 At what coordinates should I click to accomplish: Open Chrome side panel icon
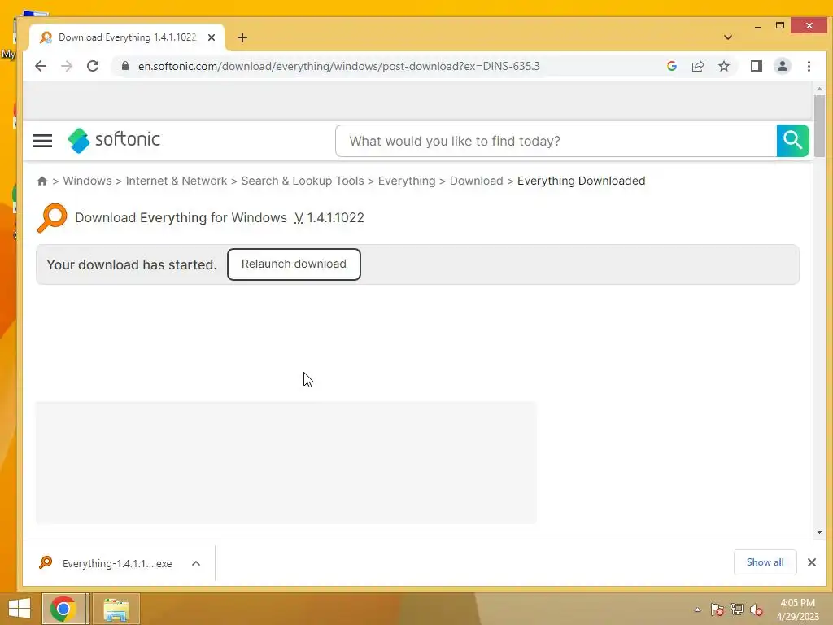tap(756, 66)
